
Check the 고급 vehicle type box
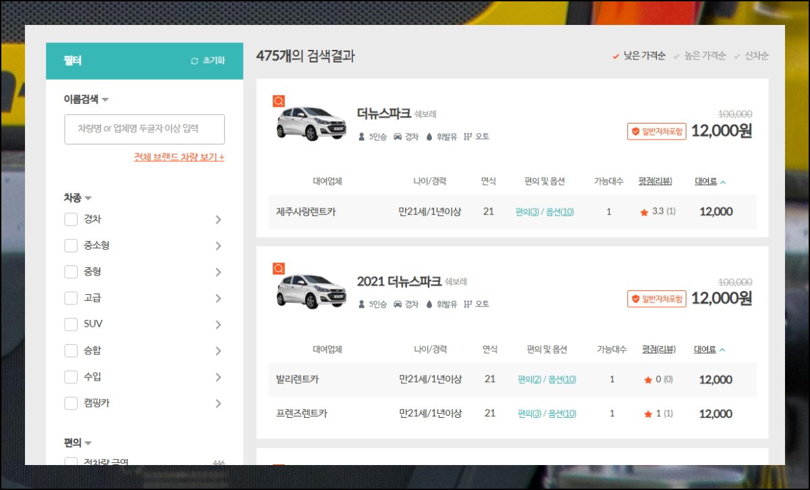coord(71,298)
